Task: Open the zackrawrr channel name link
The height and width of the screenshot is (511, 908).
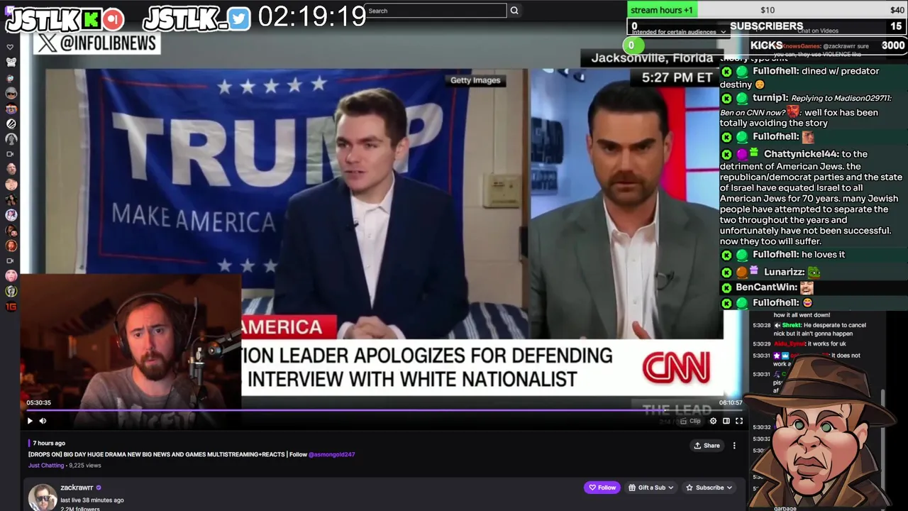Action: tap(77, 488)
